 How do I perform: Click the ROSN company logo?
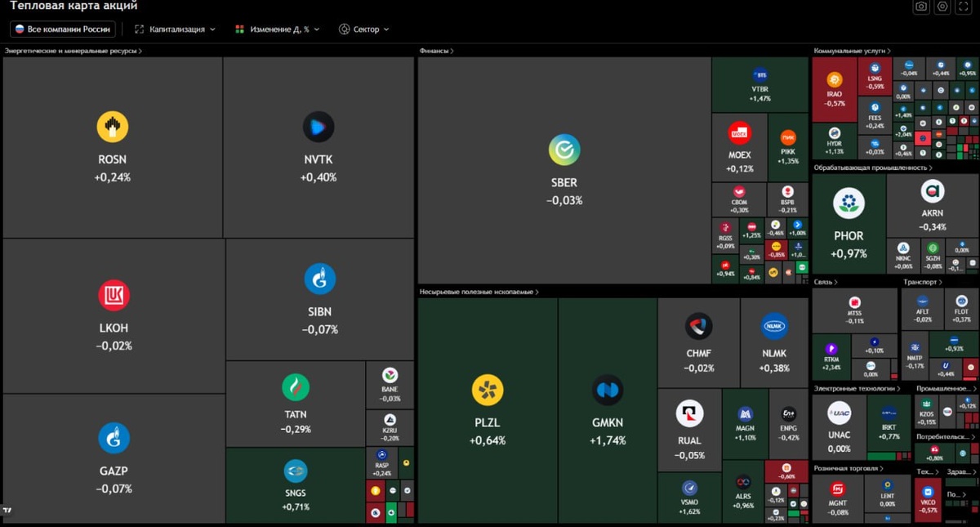click(113, 127)
